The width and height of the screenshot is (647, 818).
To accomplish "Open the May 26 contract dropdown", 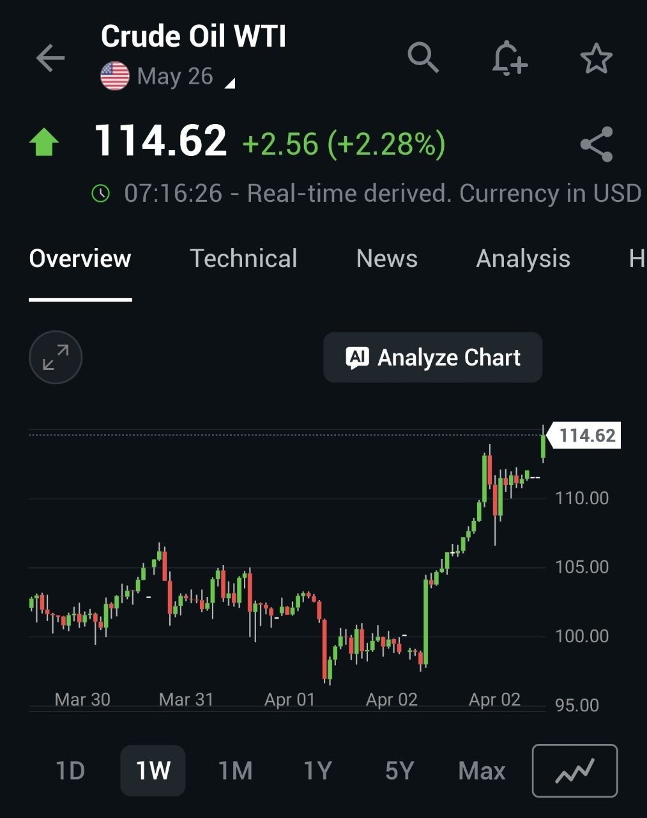I will (x=185, y=77).
